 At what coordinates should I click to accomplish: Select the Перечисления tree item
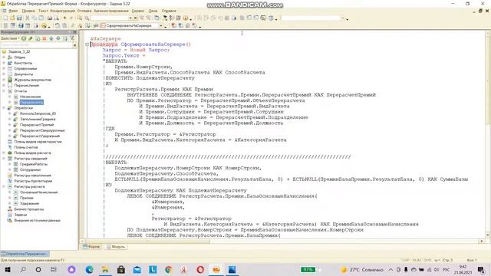27,86
